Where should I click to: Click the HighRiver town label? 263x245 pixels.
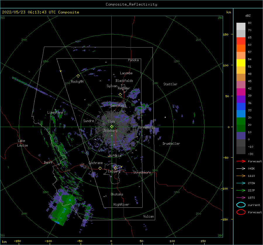(121, 205)
